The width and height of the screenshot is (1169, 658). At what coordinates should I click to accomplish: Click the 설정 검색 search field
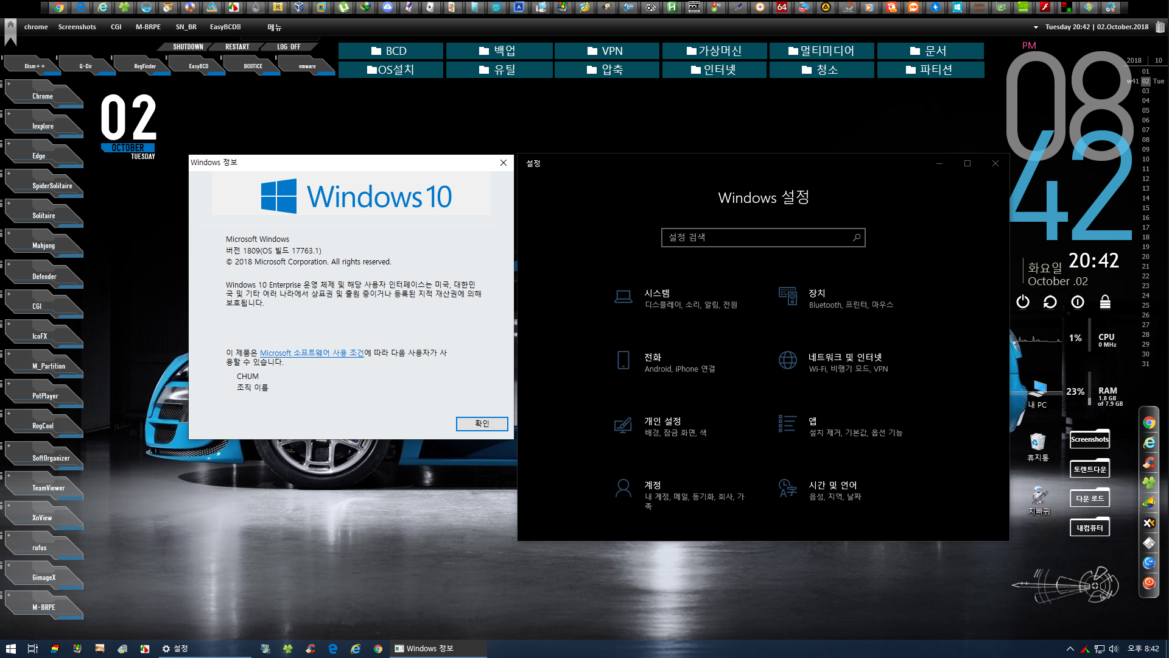[763, 238]
